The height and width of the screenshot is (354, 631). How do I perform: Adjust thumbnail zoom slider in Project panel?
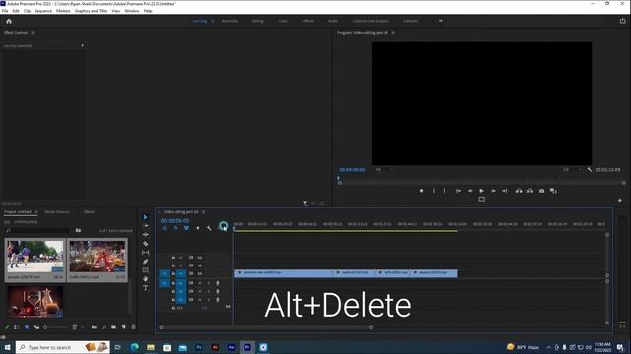coord(55,327)
